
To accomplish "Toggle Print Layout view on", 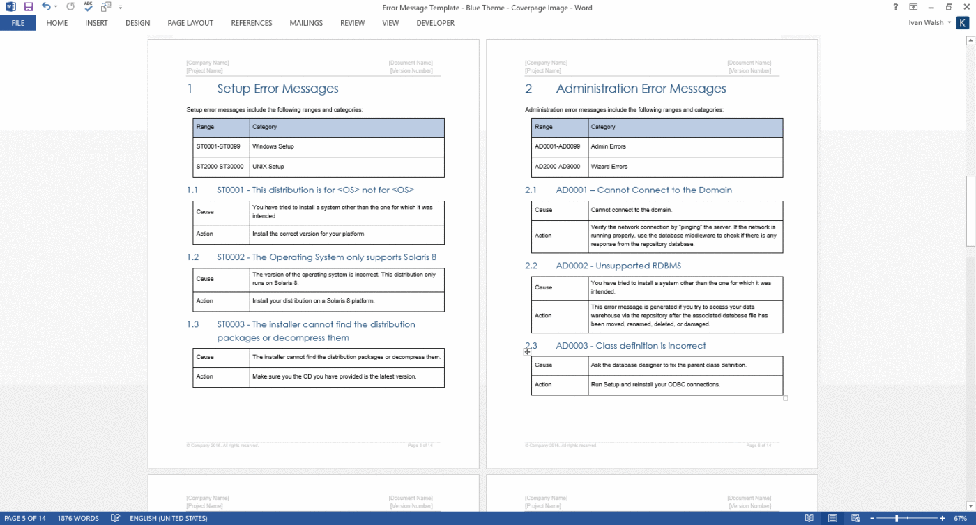I will point(832,518).
